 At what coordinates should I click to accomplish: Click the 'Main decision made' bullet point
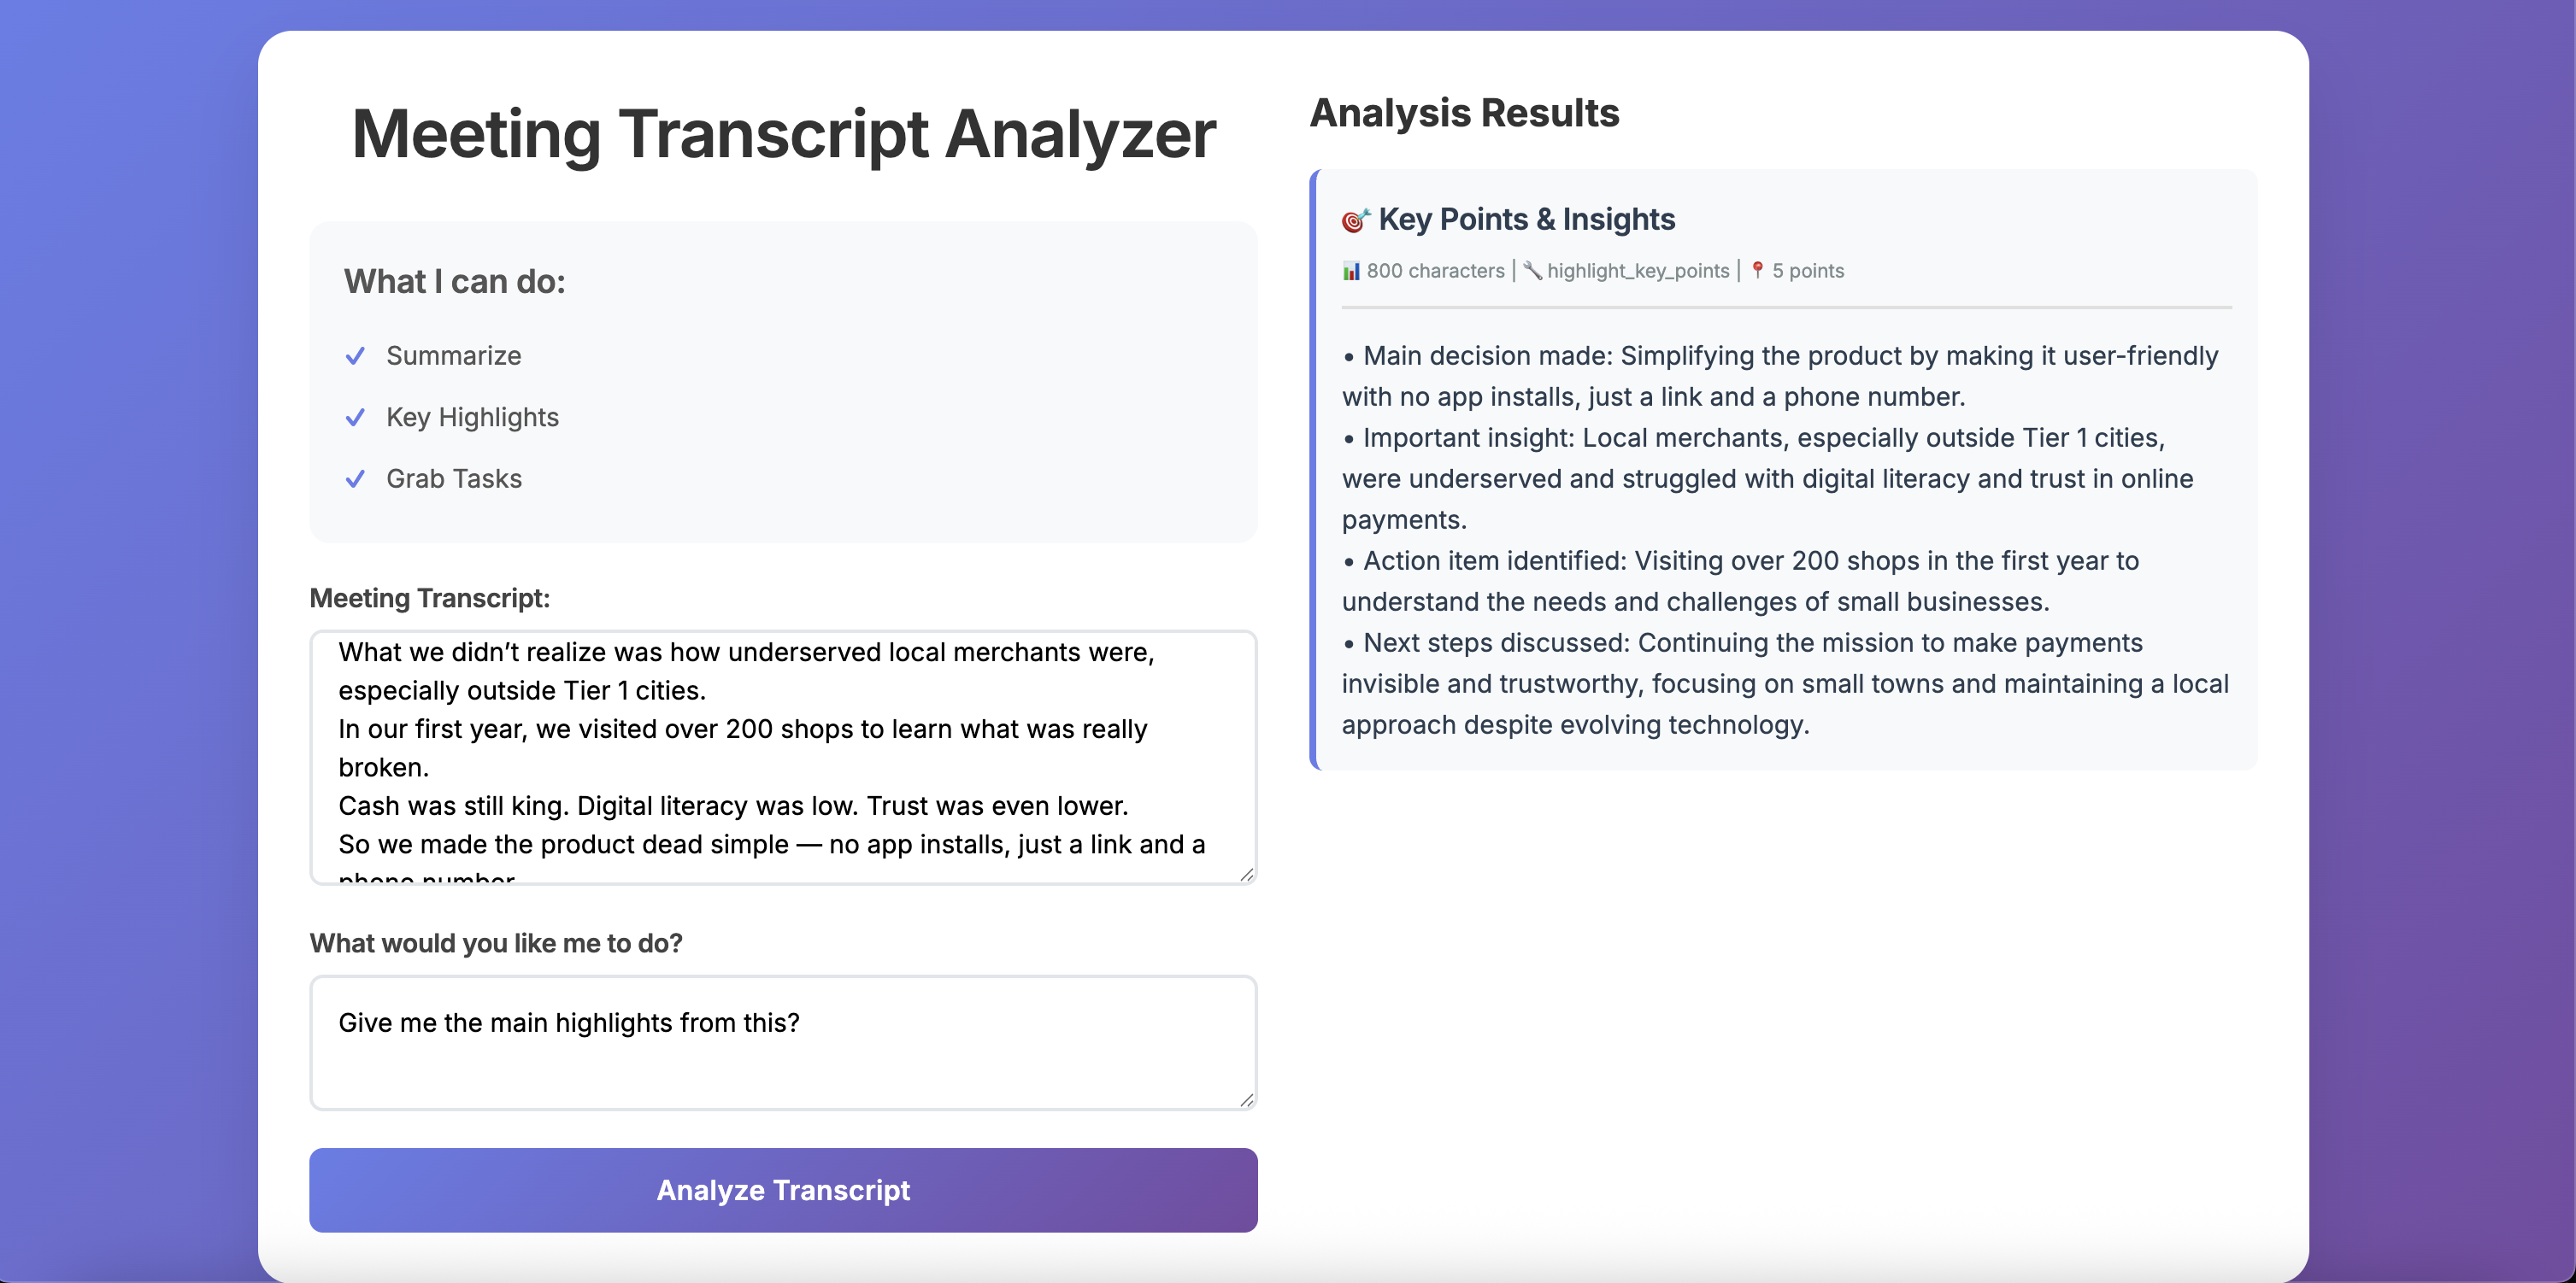click(1779, 377)
